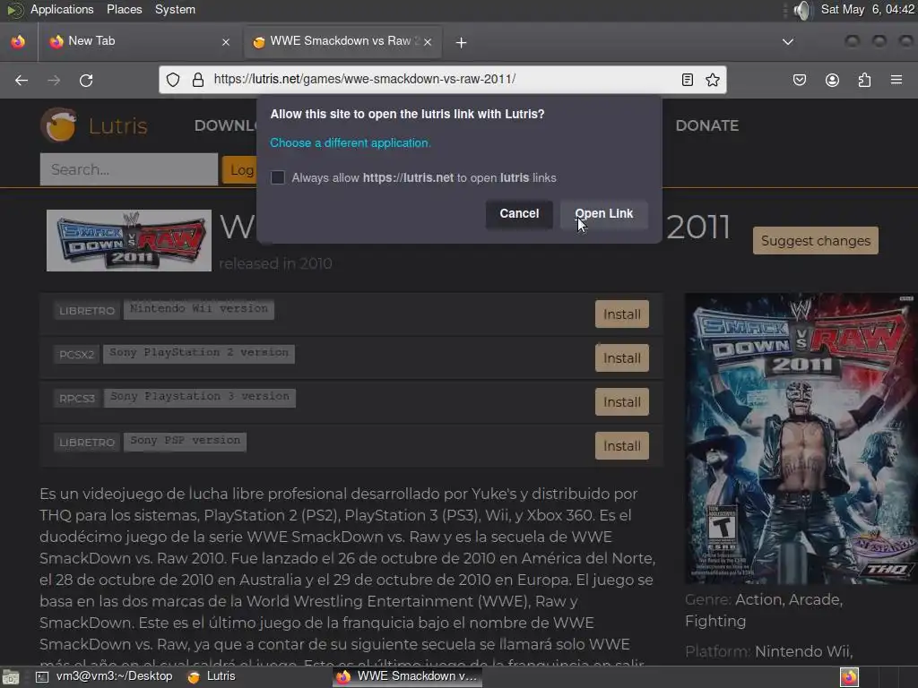
Task: Click the show desktop icon in bottom panel
Action: pyautogui.click(x=11, y=677)
